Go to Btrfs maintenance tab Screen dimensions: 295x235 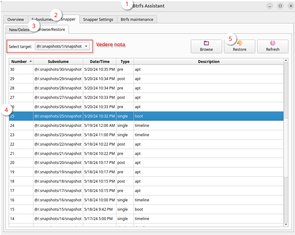(137, 19)
